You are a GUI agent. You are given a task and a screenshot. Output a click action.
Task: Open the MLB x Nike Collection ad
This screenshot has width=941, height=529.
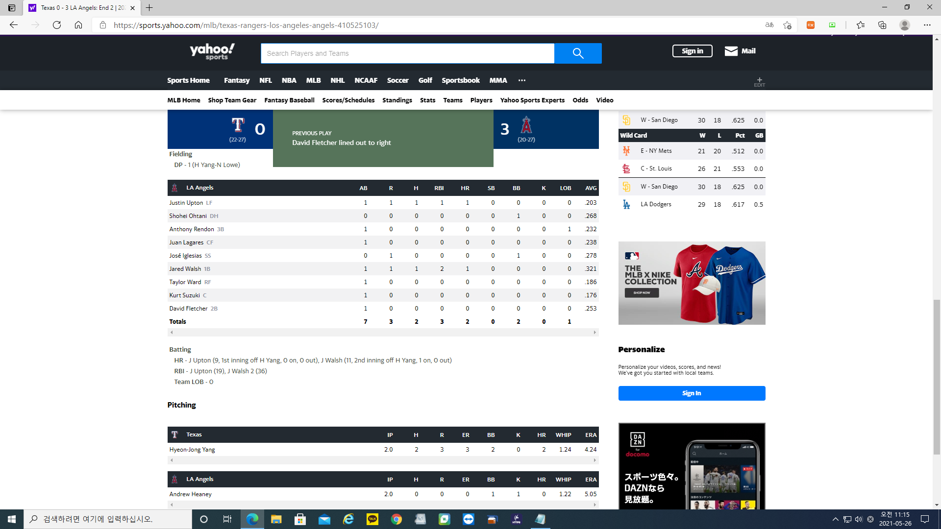click(x=692, y=283)
